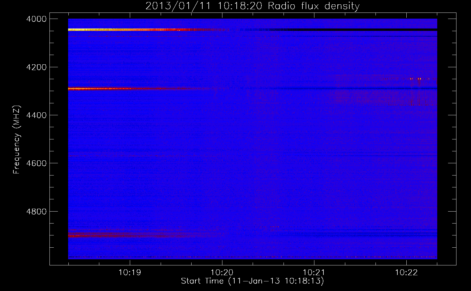This screenshot has height=291, width=471.
Task: Select the 4000 frequency axis label
Action: click(x=36, y=19)
